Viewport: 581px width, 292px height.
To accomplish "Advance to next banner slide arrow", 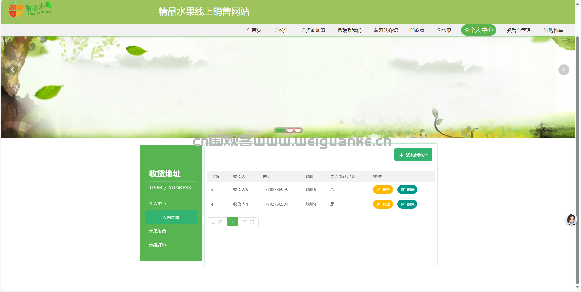I will [x=563, y=70].
